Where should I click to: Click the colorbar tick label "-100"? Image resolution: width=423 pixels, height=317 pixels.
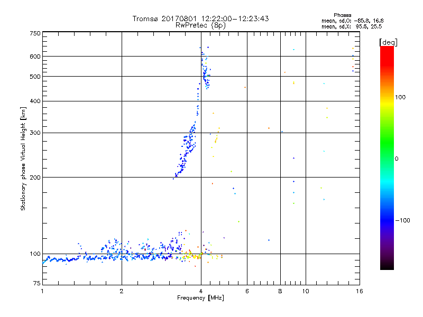[403, 220]
